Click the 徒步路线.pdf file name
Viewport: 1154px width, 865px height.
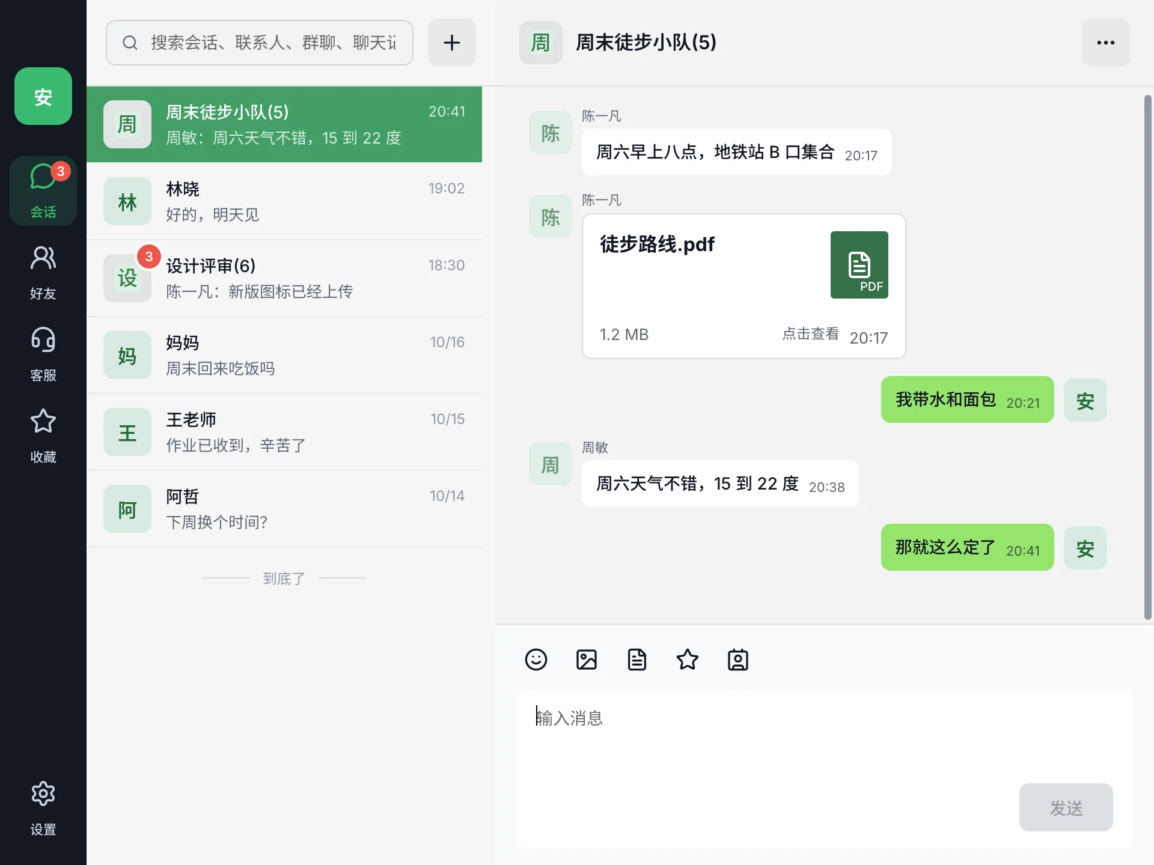(x=657, y=244)
